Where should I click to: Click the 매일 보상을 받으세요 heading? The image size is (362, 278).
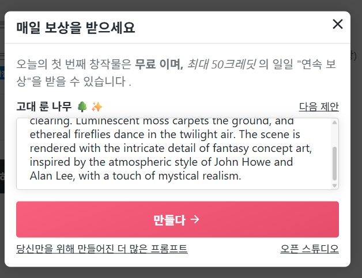coord(75,27)
